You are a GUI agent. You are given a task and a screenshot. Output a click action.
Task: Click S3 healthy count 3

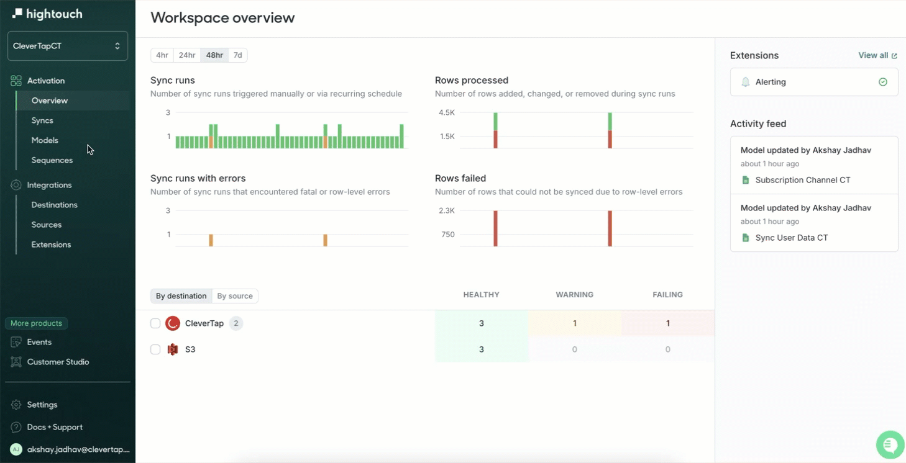pyautogui.click(x=482, y=349)
